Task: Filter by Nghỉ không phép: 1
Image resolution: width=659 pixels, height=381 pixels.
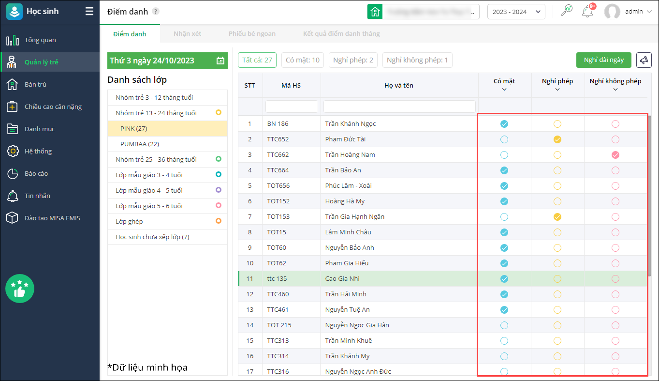Action: pyautogui.click(x=417, y=60)
